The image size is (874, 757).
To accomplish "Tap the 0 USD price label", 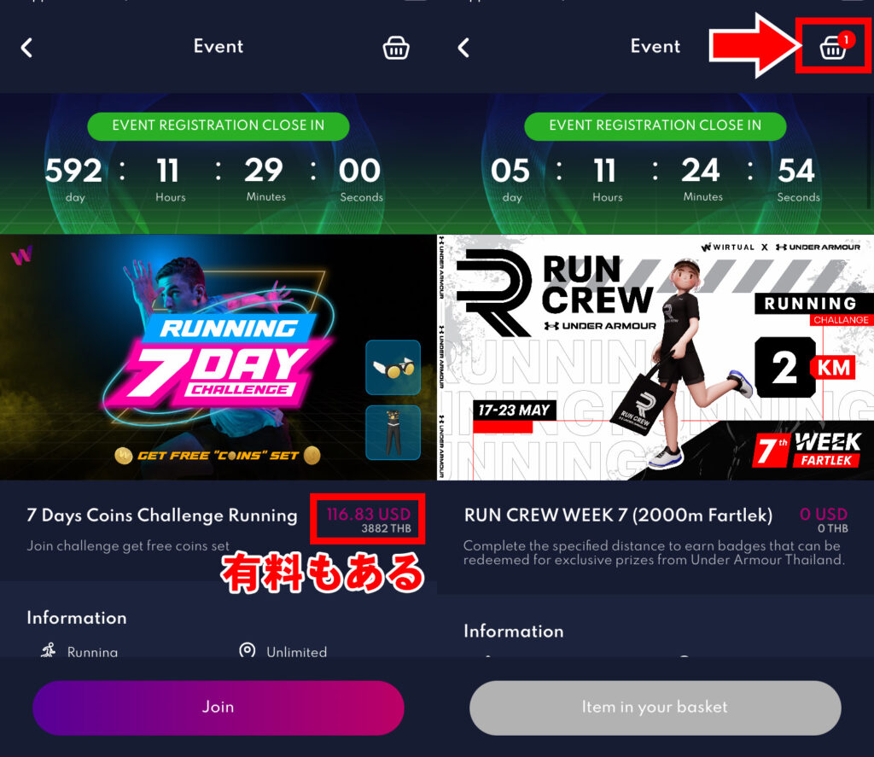I will coord(824,514).
